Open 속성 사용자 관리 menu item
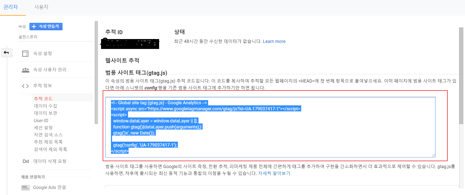465x195 pixels. (x=50, y=70)
